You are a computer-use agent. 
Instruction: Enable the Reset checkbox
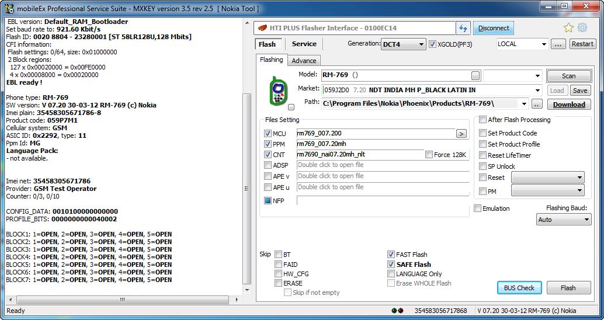point(482,178)
